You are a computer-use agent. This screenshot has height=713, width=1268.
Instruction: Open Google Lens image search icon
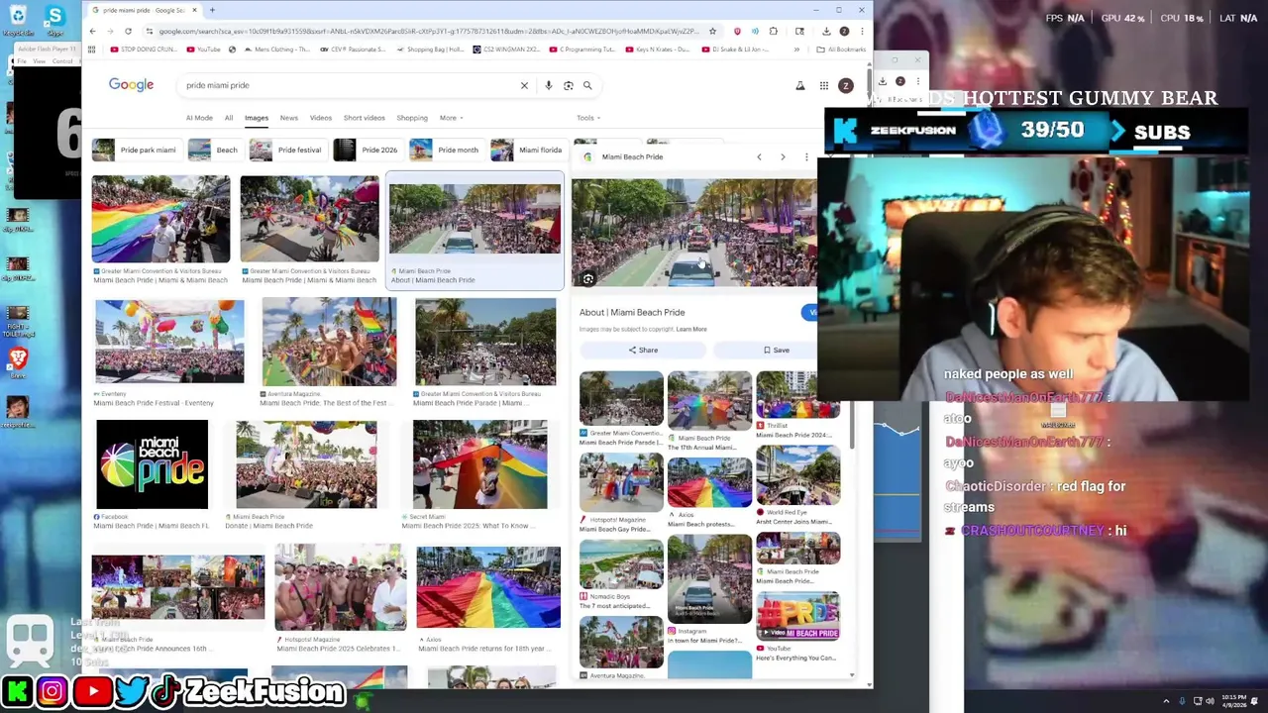coord(568,85)
